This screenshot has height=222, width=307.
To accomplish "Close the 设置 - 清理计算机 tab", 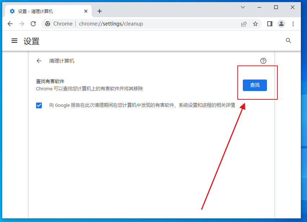I will (x=86, y=11).
